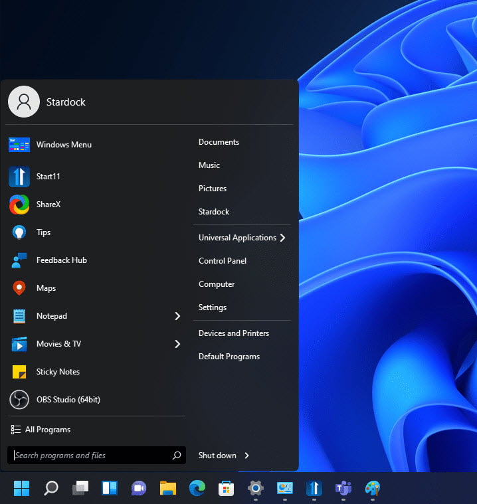Open Task View on the taskbar
477x504 pixels.
coord(80,488)
